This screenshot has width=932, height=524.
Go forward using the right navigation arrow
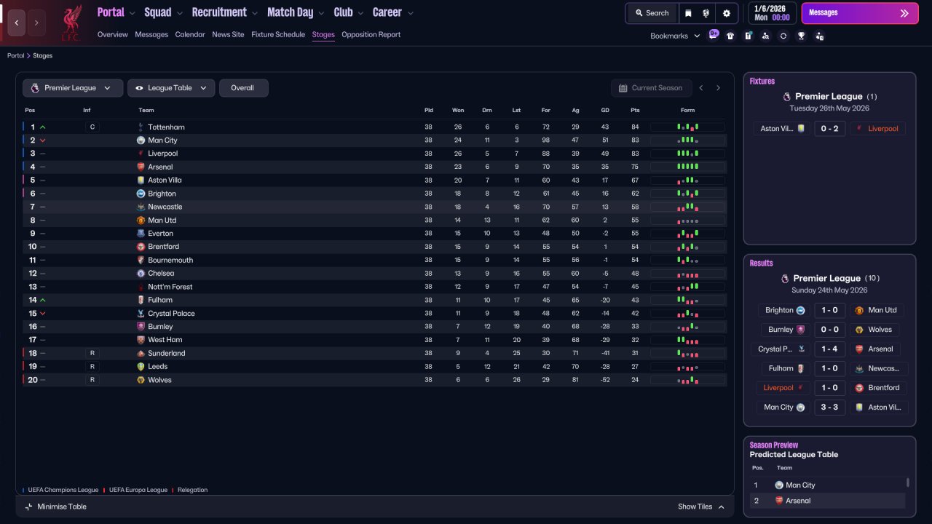click(x=36, y=23)
